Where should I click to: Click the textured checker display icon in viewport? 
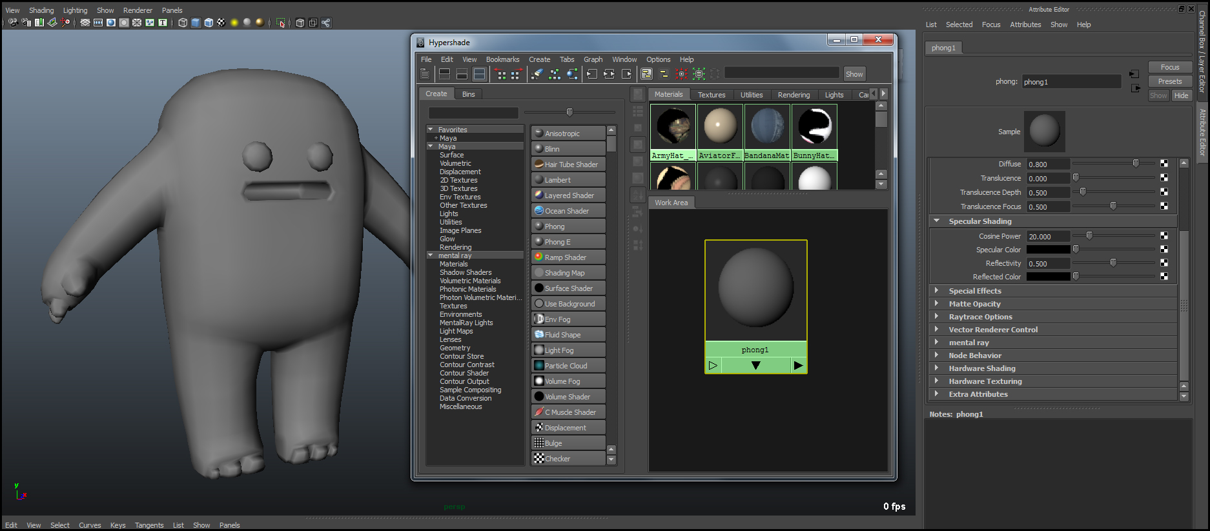[x=221, y=23]
